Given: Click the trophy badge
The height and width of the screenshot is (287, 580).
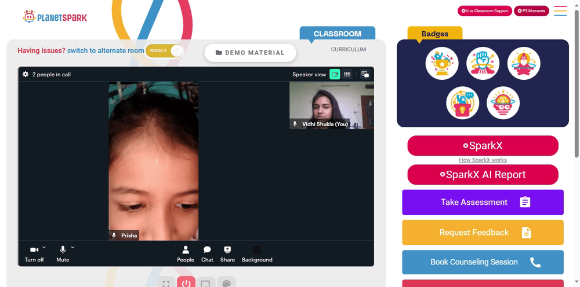Looking at the screenshot, I should coord(441,64).
